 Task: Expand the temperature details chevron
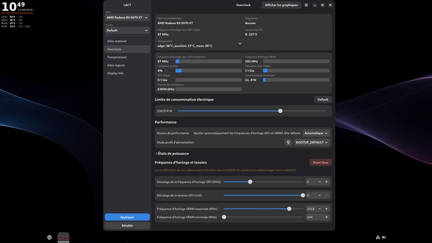240,44
